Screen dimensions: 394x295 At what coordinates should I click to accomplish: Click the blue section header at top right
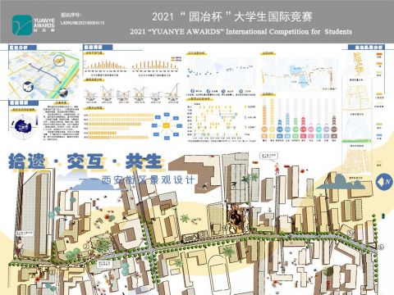(x=366, y=48)
